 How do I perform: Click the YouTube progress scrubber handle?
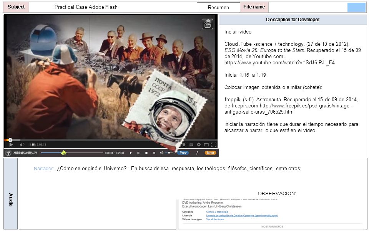[x=10, y=140]
